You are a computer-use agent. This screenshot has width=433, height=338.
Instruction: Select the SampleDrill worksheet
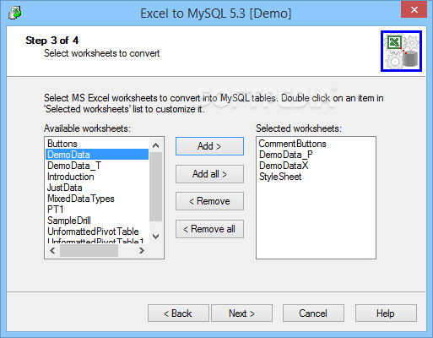(x=97, y=221)
